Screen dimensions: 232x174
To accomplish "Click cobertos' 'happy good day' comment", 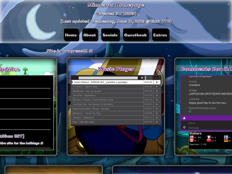I will [208, 103].
